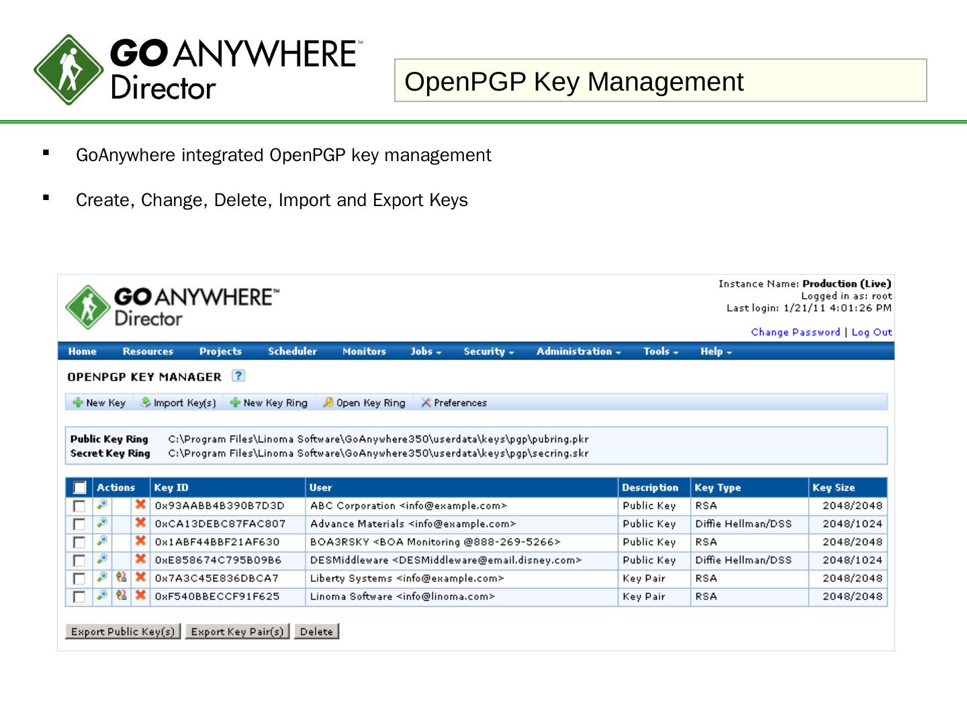This screenshot has width=967, height=725.
Task: Delete the ABC Corporation key with the red X
Action: [140, 505]
